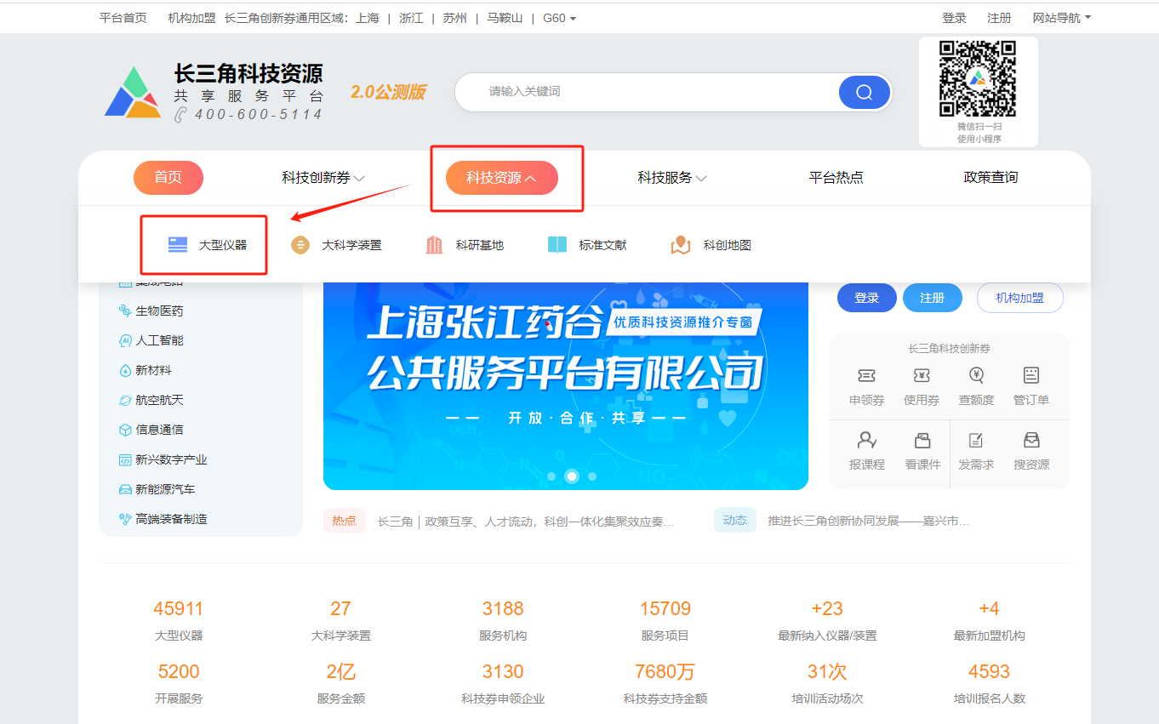Expand the 科技服务 dropdown menu
Image resolution: width=1159 pixels, height=724 pixels.
[x=672, y=178]
